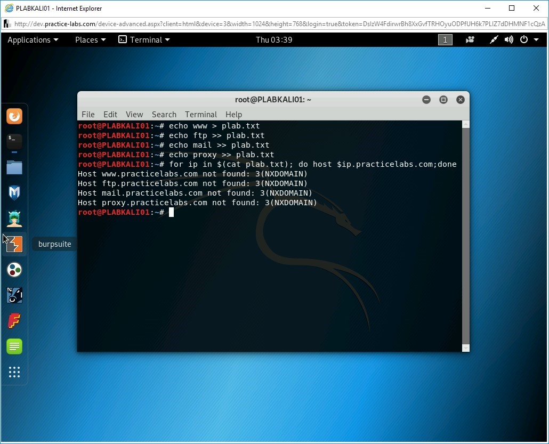This screenshot has width=549, height=444.
Task: Launch BeEF bull icon in the dock
Action: 14,295
